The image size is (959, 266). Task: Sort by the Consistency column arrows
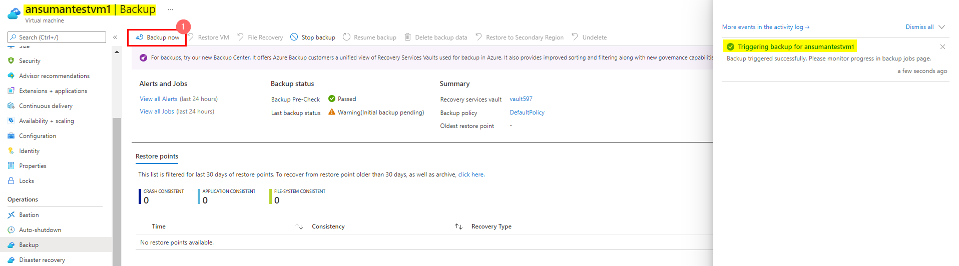pyautogui.click(x=458, y=226)
